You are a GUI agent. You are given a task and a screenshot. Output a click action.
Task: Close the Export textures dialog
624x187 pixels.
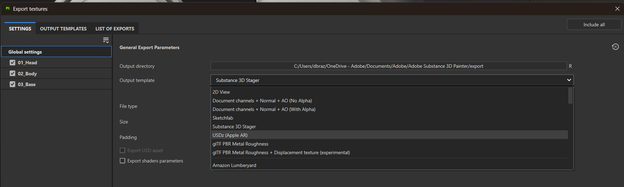[x=617, y=9]
